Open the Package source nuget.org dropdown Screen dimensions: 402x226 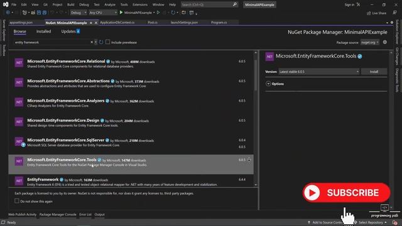(370, 43)
